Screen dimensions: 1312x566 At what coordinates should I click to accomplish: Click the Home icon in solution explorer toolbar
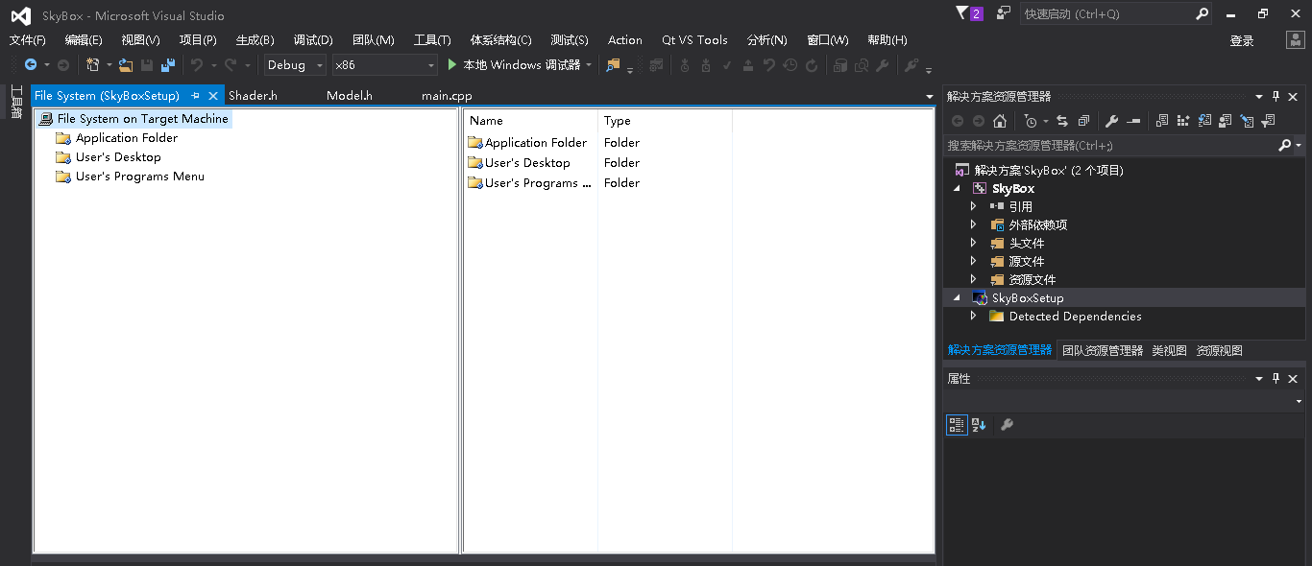pyautogui.click(x=1000, y=121)
